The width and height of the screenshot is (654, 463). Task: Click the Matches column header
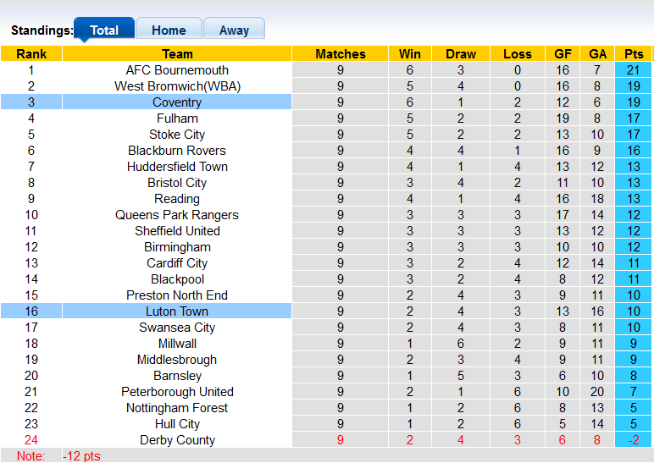tap(341, 54)
